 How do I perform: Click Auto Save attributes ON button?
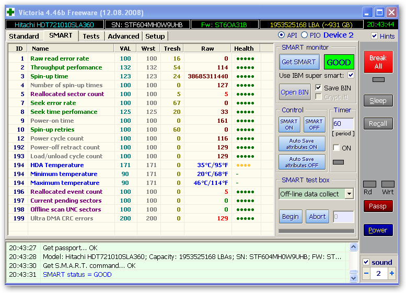(x=303, y=143)
